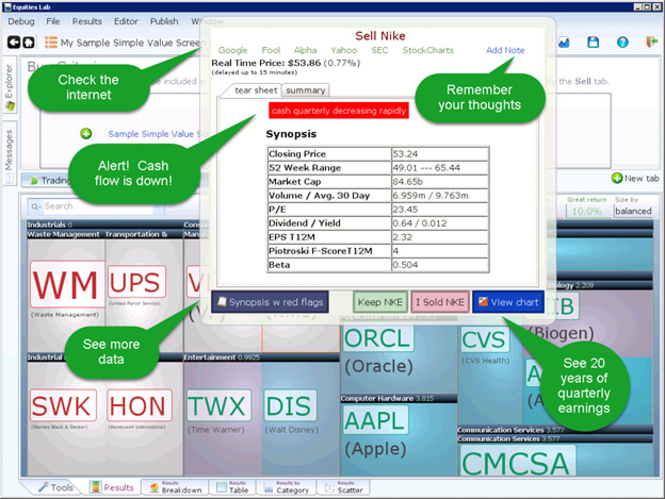The image size is (665, 499).
Task: Open the Yahoo link for Nike
Action: (344, 50)
